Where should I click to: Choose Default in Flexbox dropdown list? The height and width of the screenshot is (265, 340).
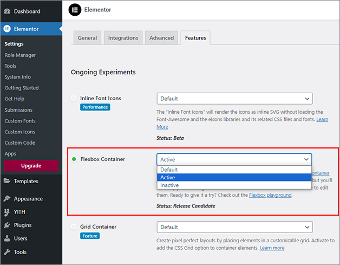tap(234, 170)
